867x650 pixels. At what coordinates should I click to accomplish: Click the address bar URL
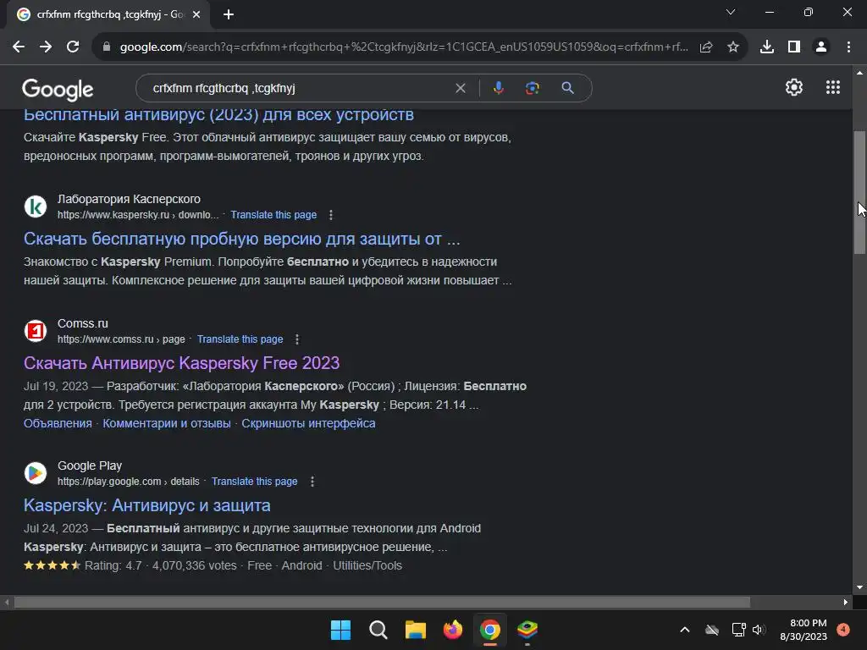[404, 47]
